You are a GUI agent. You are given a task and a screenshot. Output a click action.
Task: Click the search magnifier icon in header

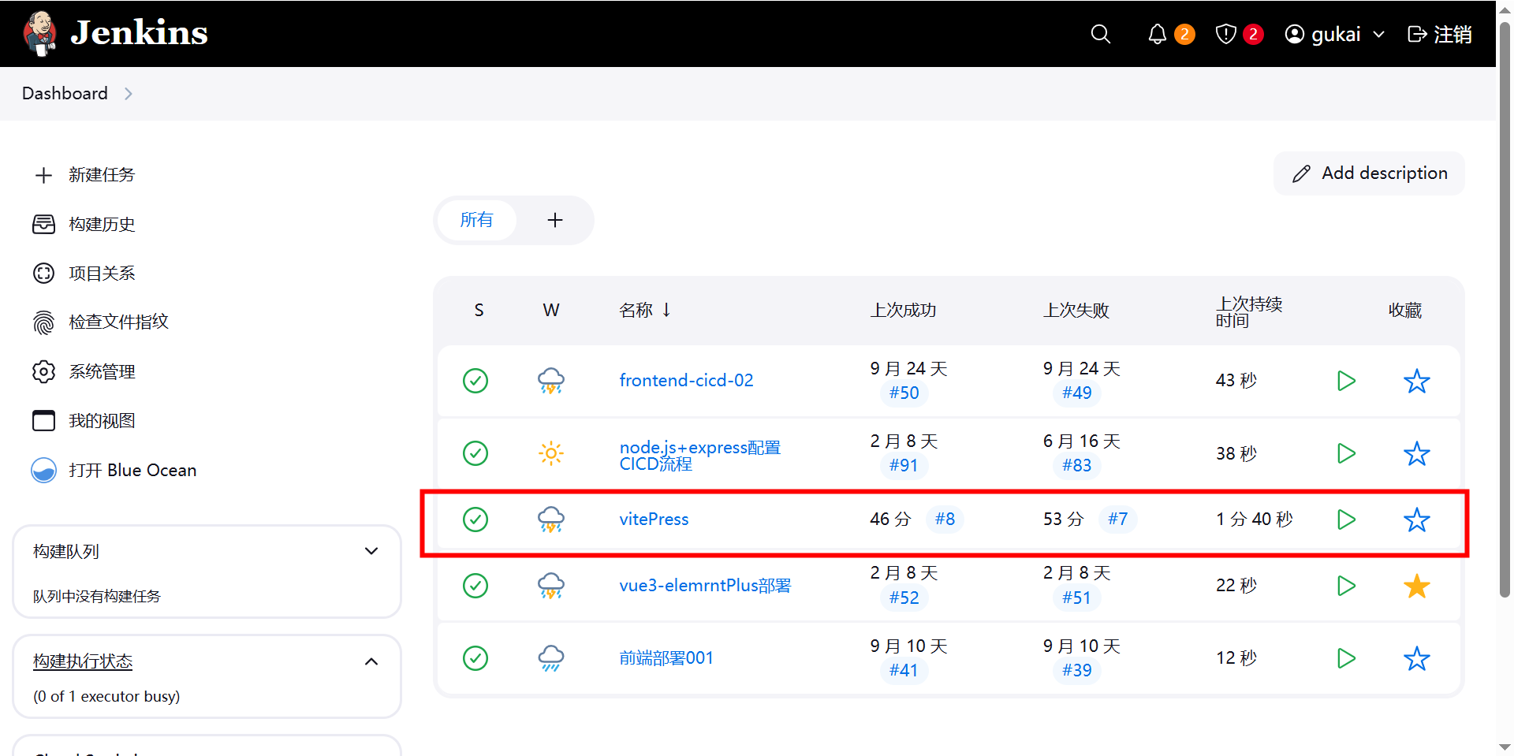pos(1100,34)
